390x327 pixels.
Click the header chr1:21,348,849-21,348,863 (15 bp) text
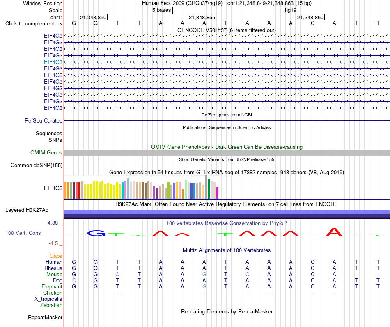269,3
